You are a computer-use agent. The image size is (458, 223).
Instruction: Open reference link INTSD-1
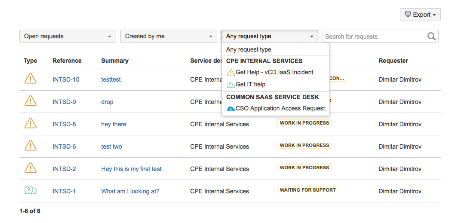click(64, 191)
